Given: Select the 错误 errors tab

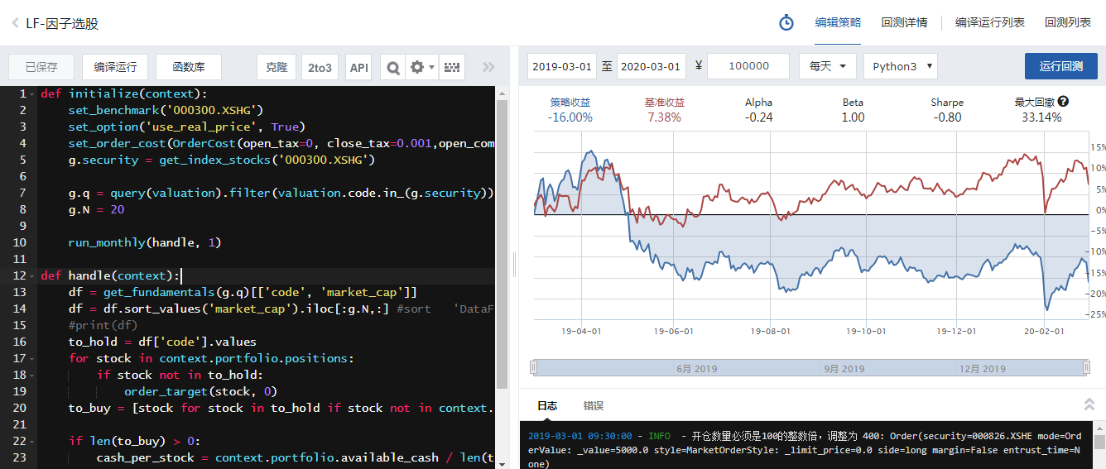Looking at the screenshot, I should [594, 405].
